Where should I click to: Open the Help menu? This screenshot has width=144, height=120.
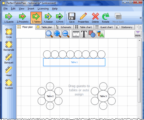point(55,9)
